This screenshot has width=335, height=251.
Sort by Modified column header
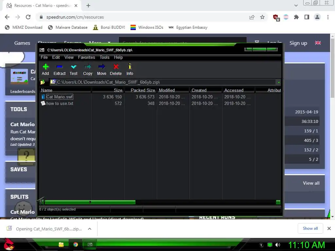pos(173,90)
